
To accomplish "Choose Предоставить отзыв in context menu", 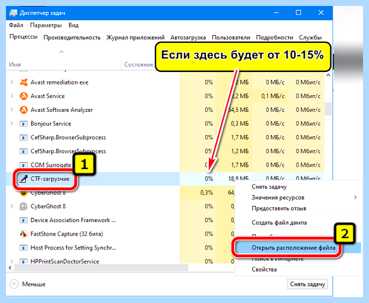I will (279, 208).
